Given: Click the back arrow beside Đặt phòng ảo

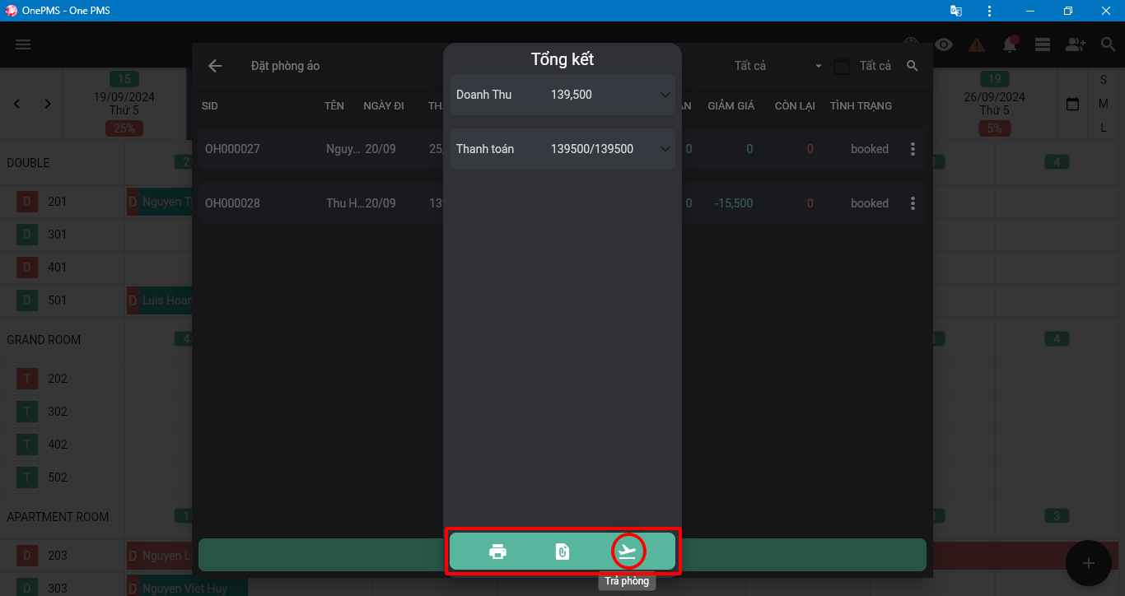Looking at the screenshot, I should (215, 66).
